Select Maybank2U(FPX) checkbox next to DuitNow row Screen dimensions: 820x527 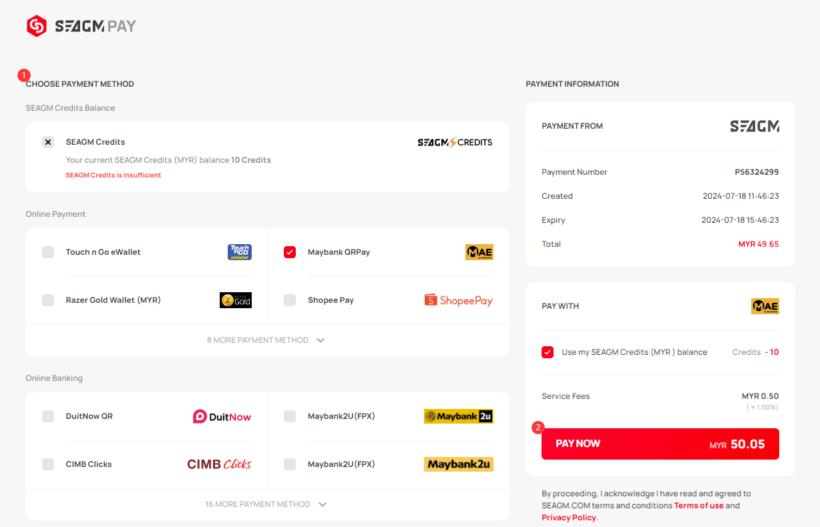(290, 416)
